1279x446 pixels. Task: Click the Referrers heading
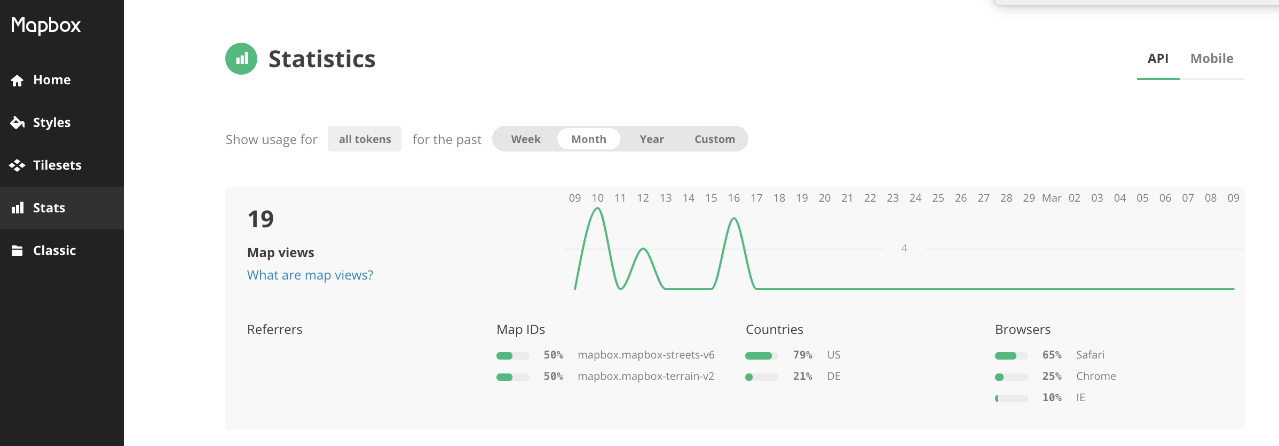(x=275, y=329)
